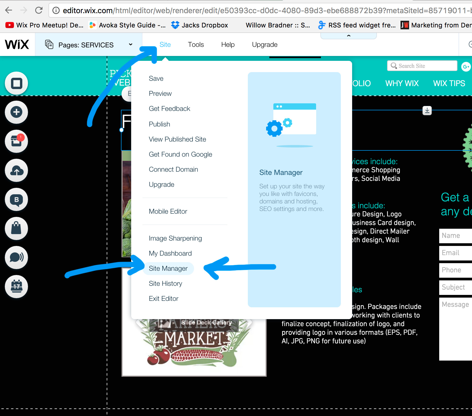
Task: Open Jacks Dropbox bookmark
Action: pyautogui.click(x=199, y=25)
